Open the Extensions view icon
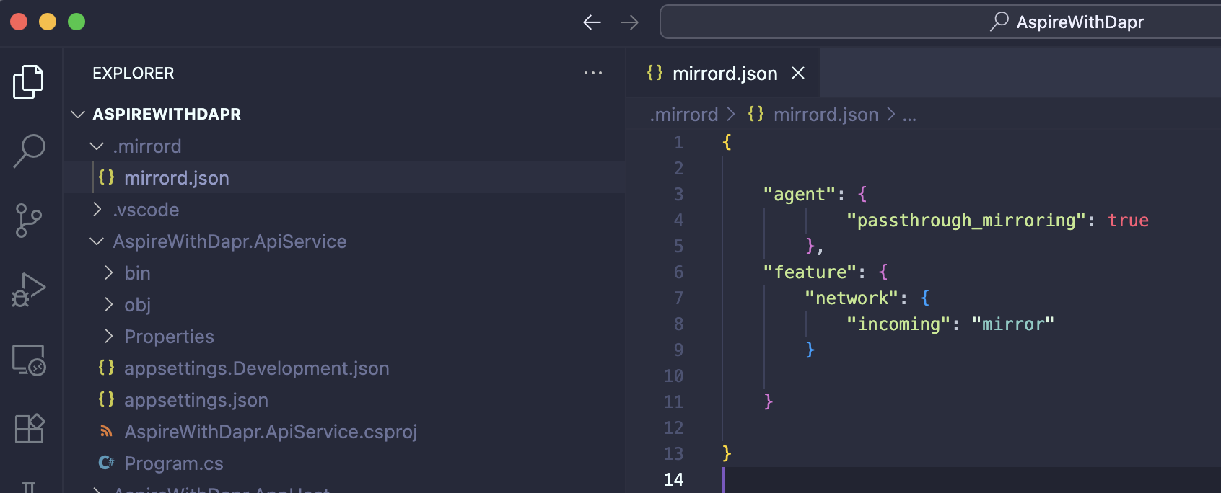The image size is (1221, 493). (30, 428)
